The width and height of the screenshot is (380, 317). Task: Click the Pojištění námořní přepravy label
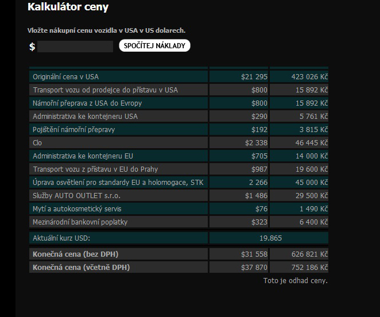coord(74,130)
